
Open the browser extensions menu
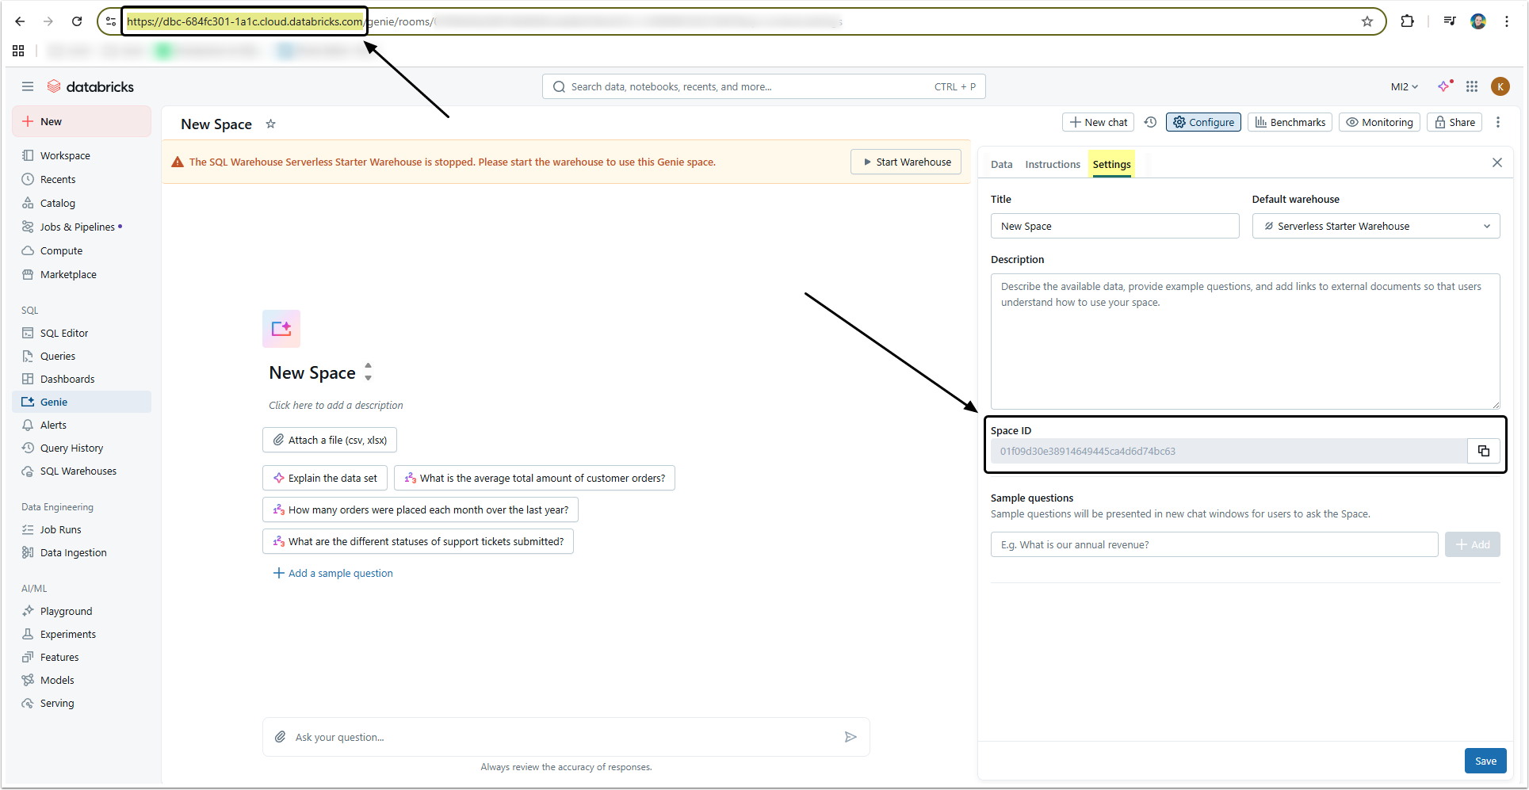(1408, 21)
